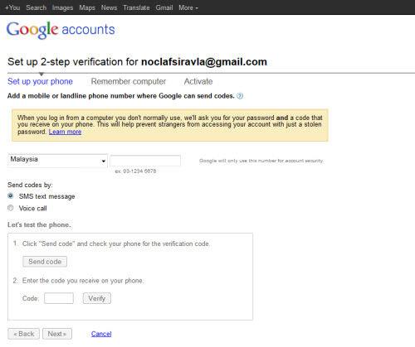The height and width of the screenshot is (347, 415).
Task: Open Translate from the top bar
Action: [x=136, y=7]
